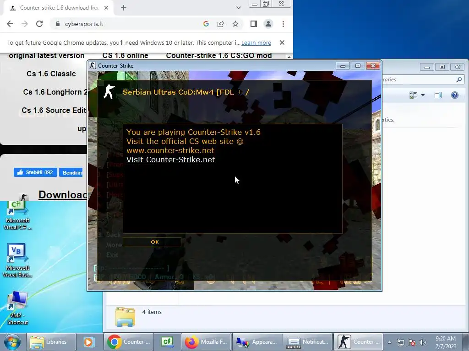
Task: Click the Chrome back arrow
Action: point(10,24)
